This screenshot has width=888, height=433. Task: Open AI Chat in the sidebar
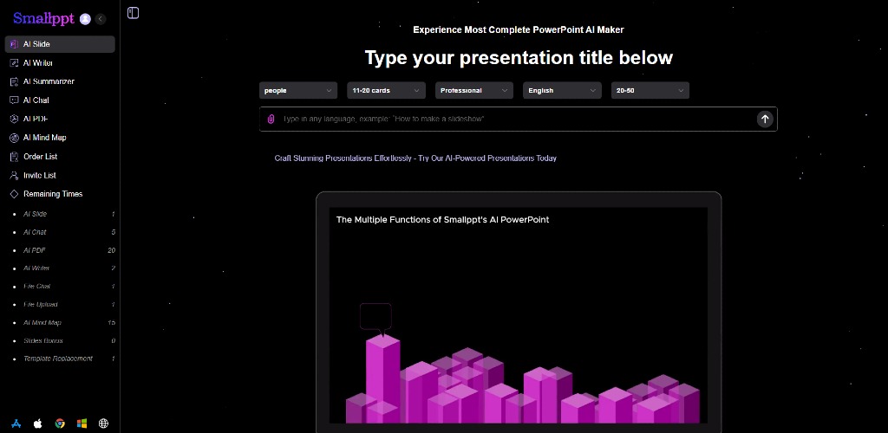coord(60,100)
